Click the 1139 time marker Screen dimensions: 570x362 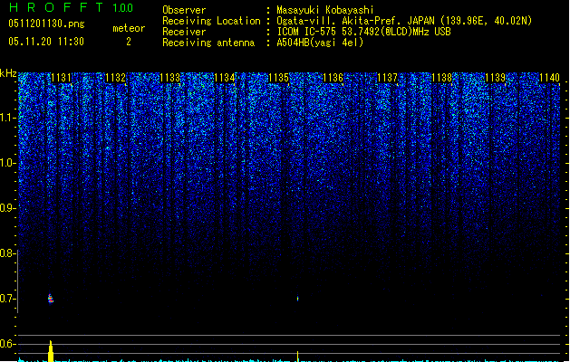click(496, 78)
